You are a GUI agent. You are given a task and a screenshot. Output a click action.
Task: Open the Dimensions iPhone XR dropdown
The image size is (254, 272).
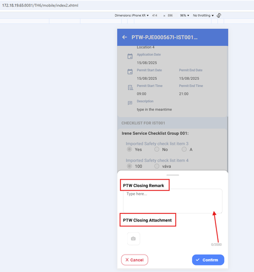[132, 15]
